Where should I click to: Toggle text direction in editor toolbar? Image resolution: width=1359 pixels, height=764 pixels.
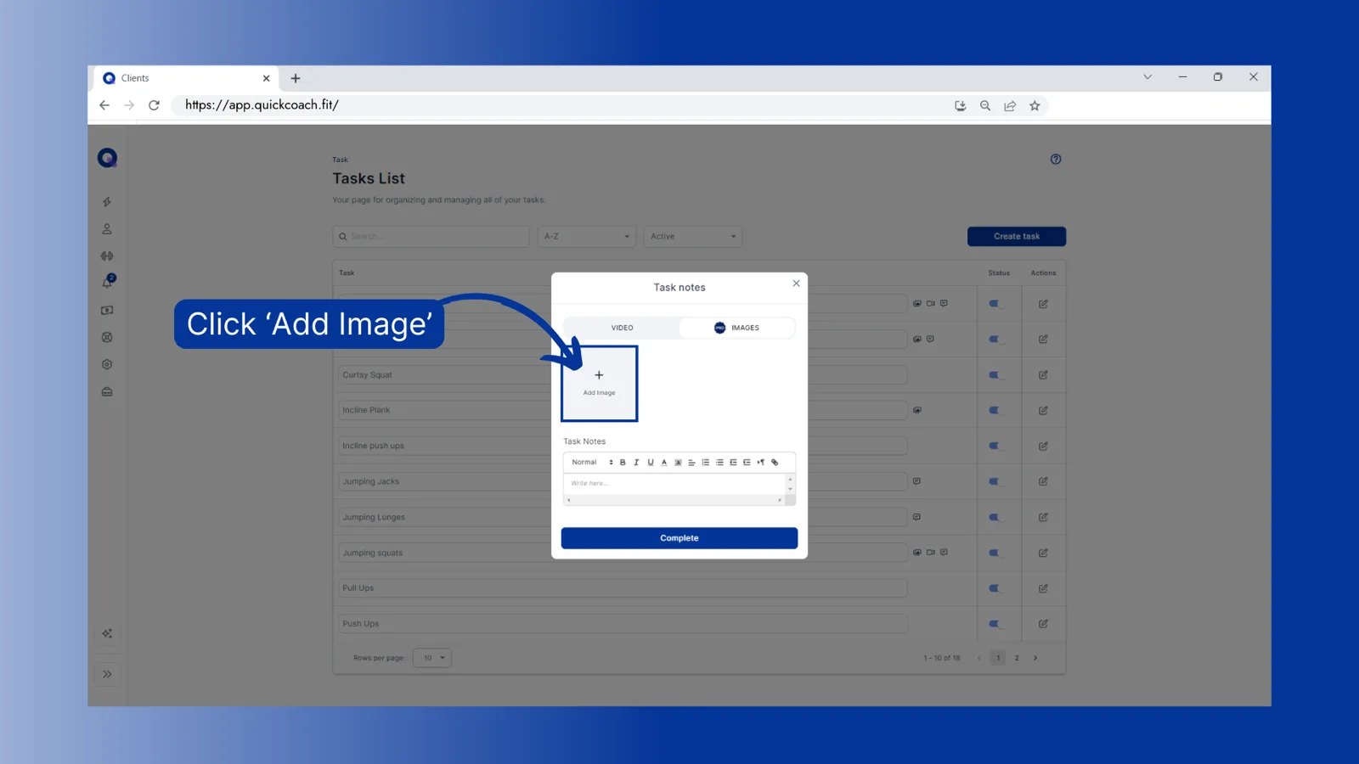click(x=761, y=463)
